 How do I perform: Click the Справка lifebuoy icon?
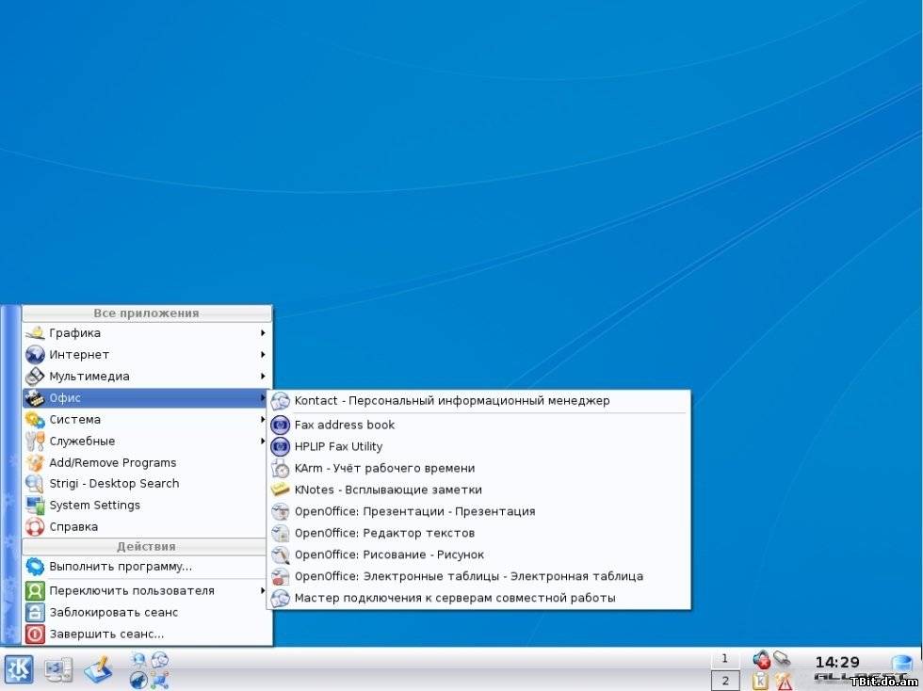(x=35, y=527)
